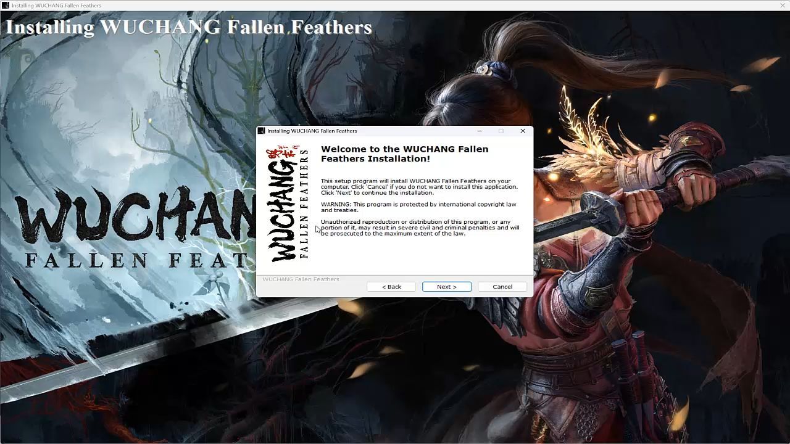The height and width of the screenshot is (444, 790).
Task: Cancel the WUCHANG installation
Action: click(x=502, y=287)
